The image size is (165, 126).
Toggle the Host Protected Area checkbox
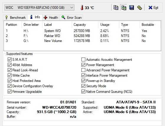tap(9, 81)
